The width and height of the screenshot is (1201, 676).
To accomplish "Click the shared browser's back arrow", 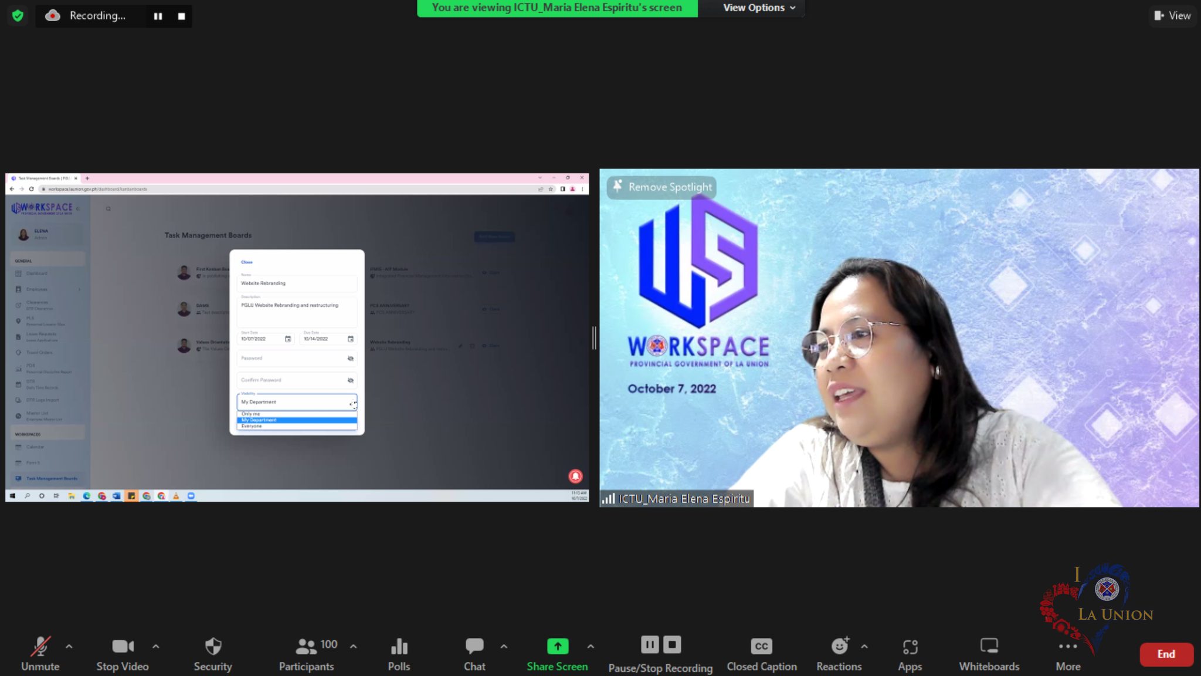I will [x=12, y=189].
